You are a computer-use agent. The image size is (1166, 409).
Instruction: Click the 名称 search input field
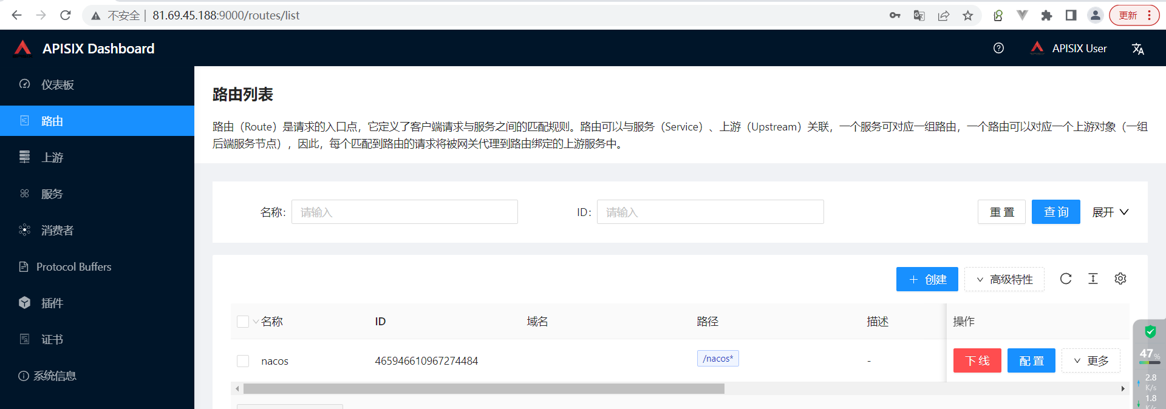(404, 212)
